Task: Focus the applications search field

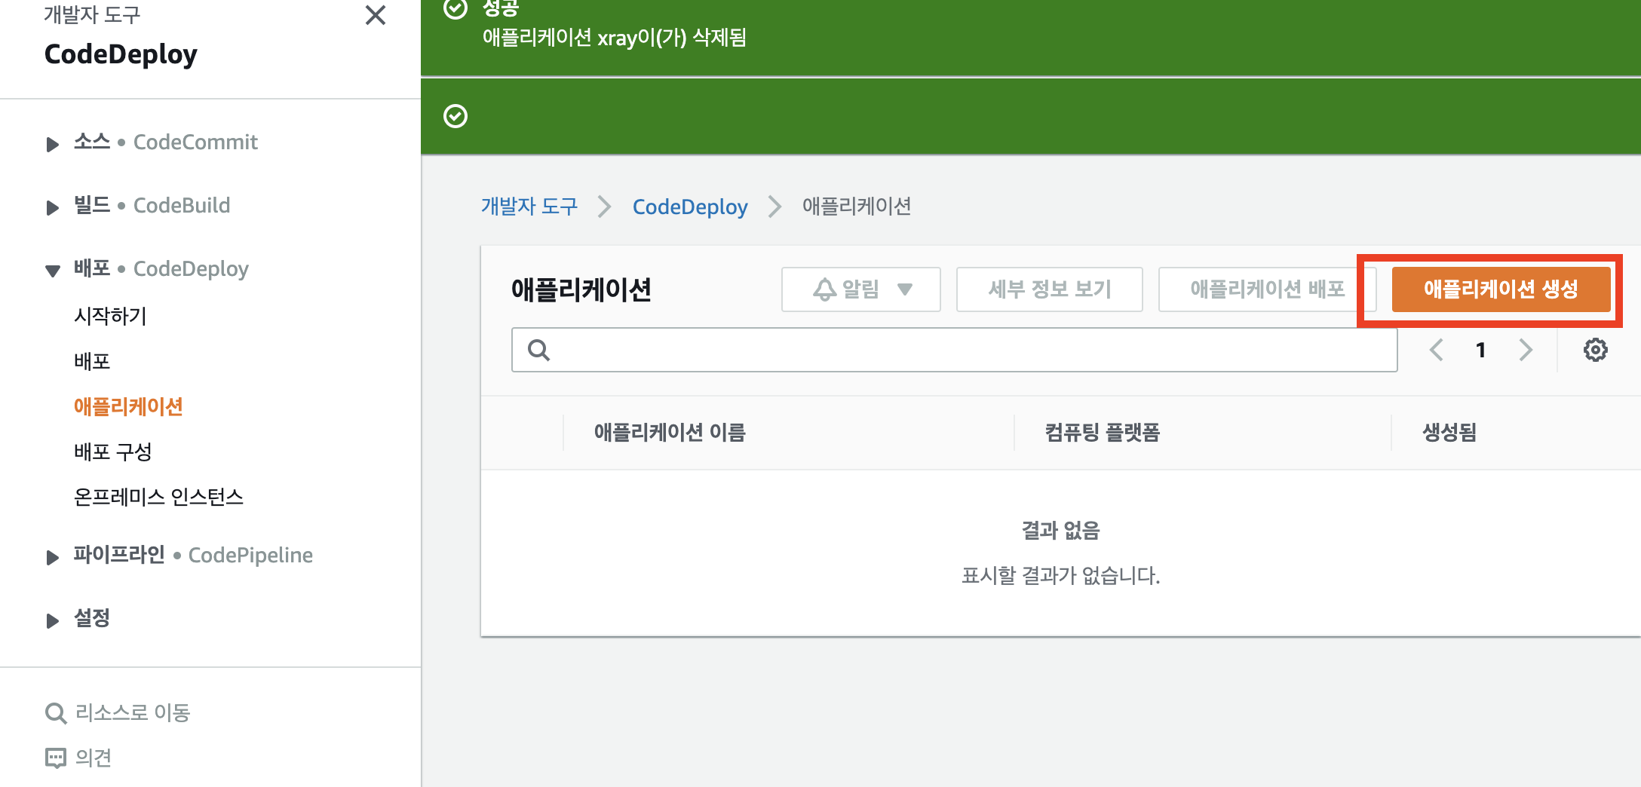Action: click(x=954, y=350)
